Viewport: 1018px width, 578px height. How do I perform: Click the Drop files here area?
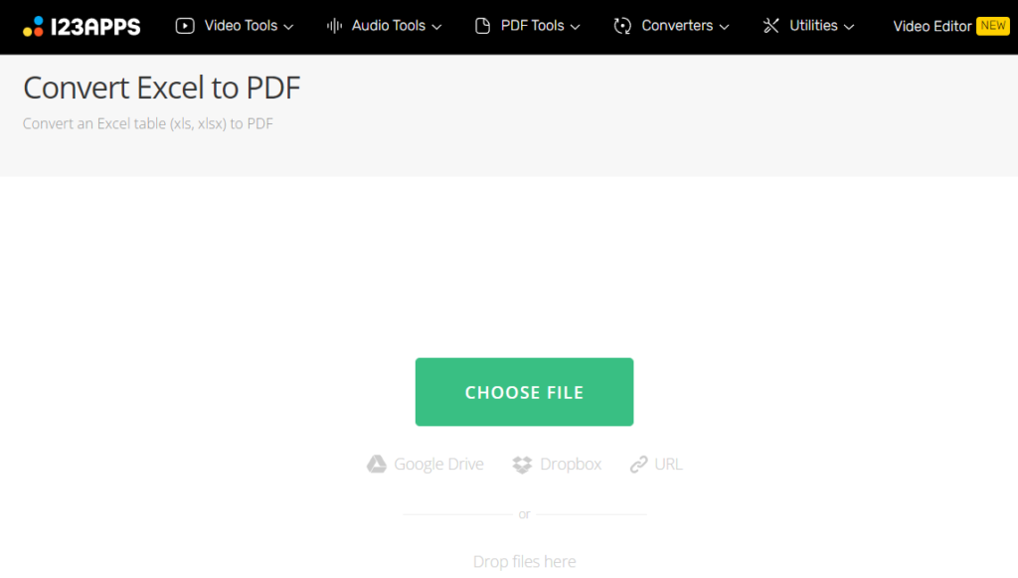click(524, 560)
